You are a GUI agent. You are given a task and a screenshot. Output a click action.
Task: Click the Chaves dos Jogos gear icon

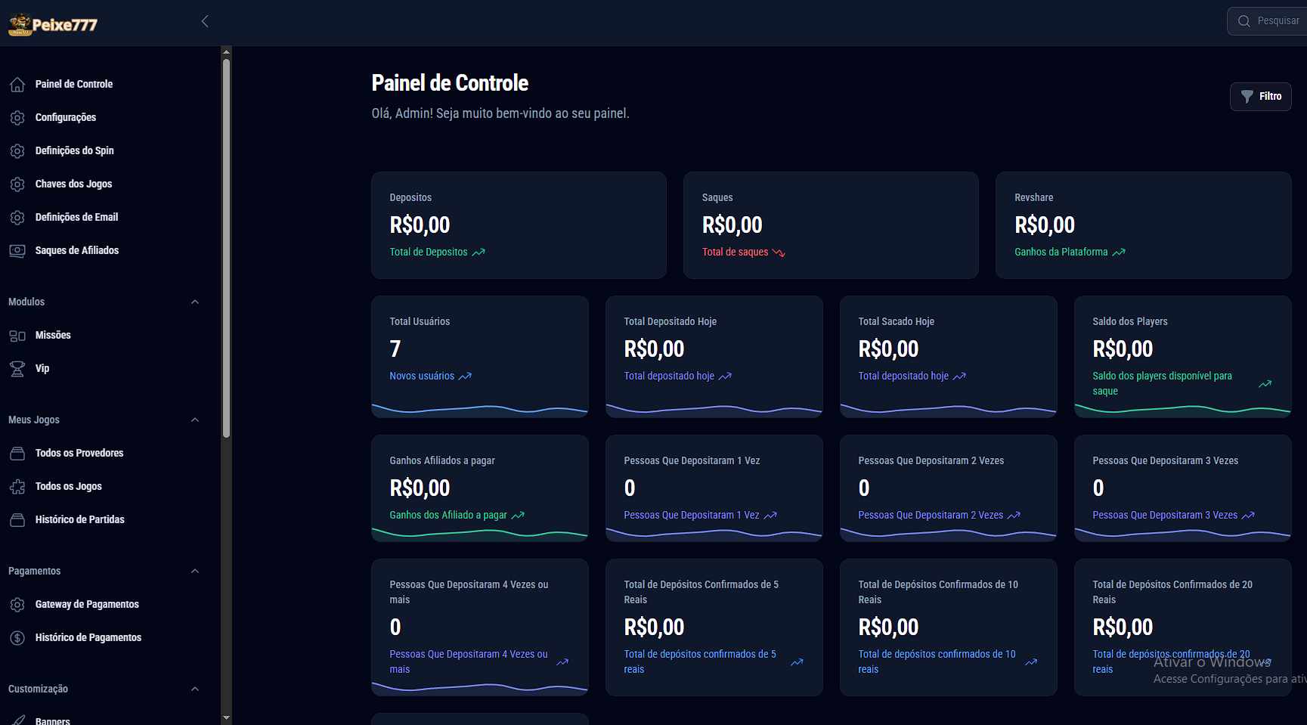pyautogui.click(x=17, y=184)
